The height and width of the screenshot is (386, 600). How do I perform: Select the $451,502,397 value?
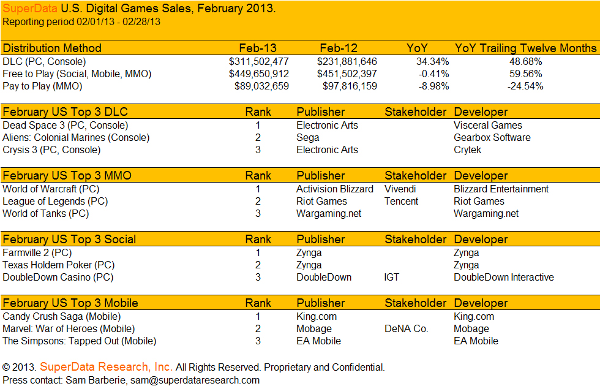pos(347,74)
